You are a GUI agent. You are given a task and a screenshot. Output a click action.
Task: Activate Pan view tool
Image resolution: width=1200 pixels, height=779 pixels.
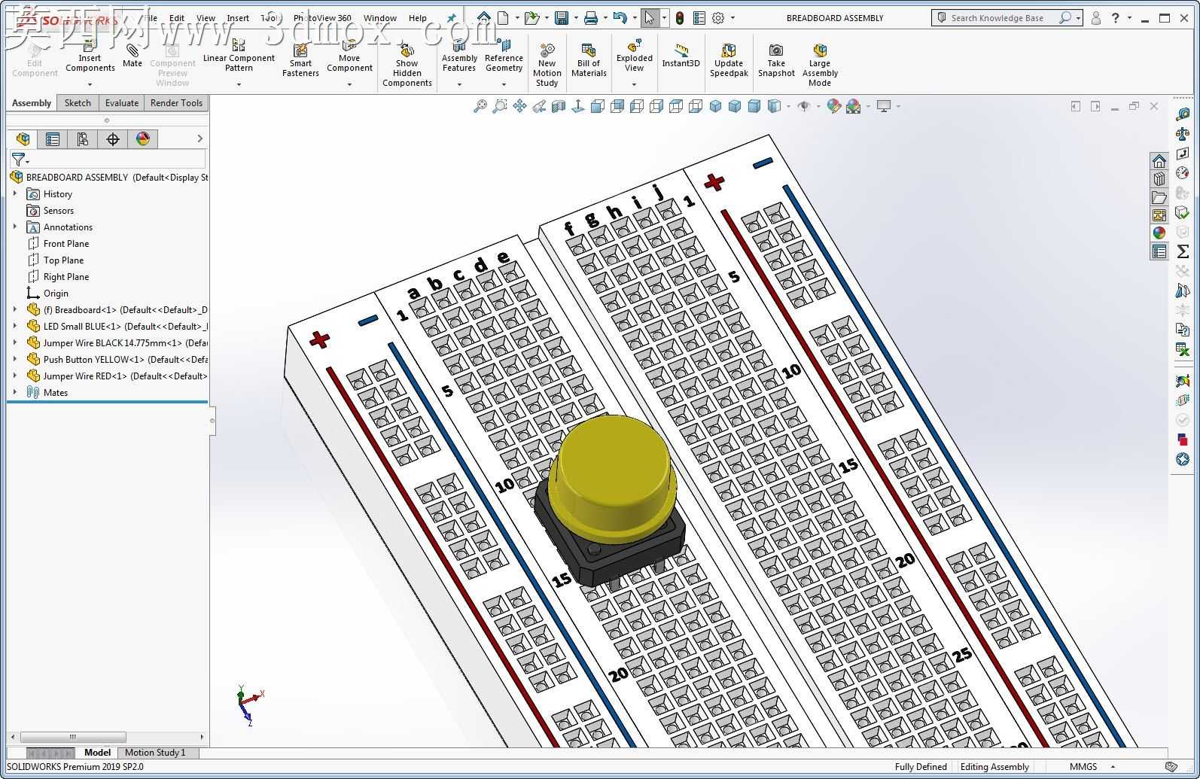pos(519,106)
